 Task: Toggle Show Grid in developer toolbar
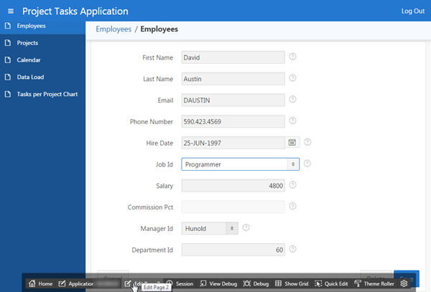click(x=292, y=283)
